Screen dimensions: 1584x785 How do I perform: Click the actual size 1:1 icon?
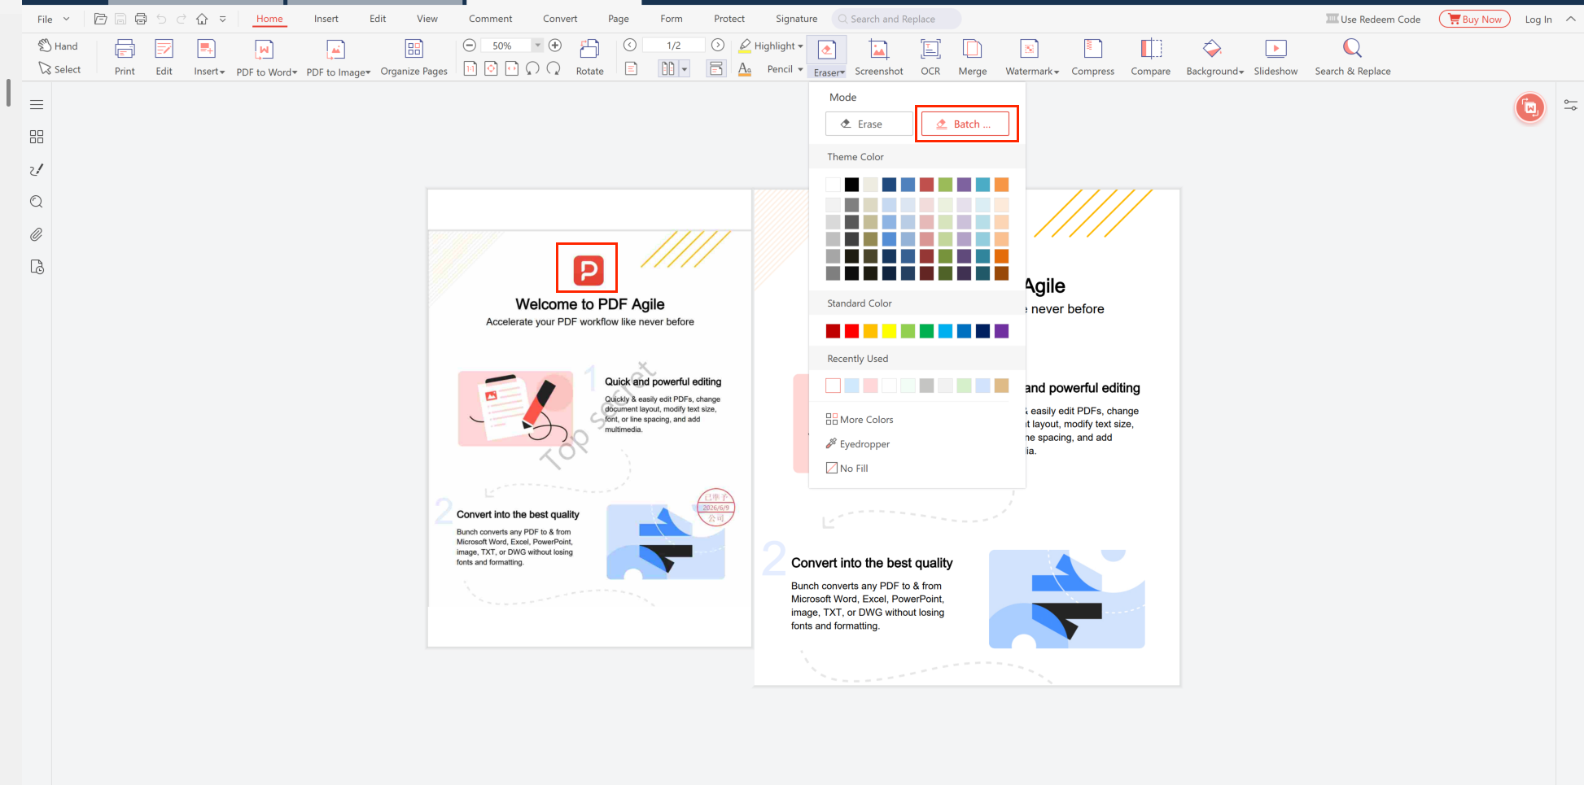coord(470,69)
